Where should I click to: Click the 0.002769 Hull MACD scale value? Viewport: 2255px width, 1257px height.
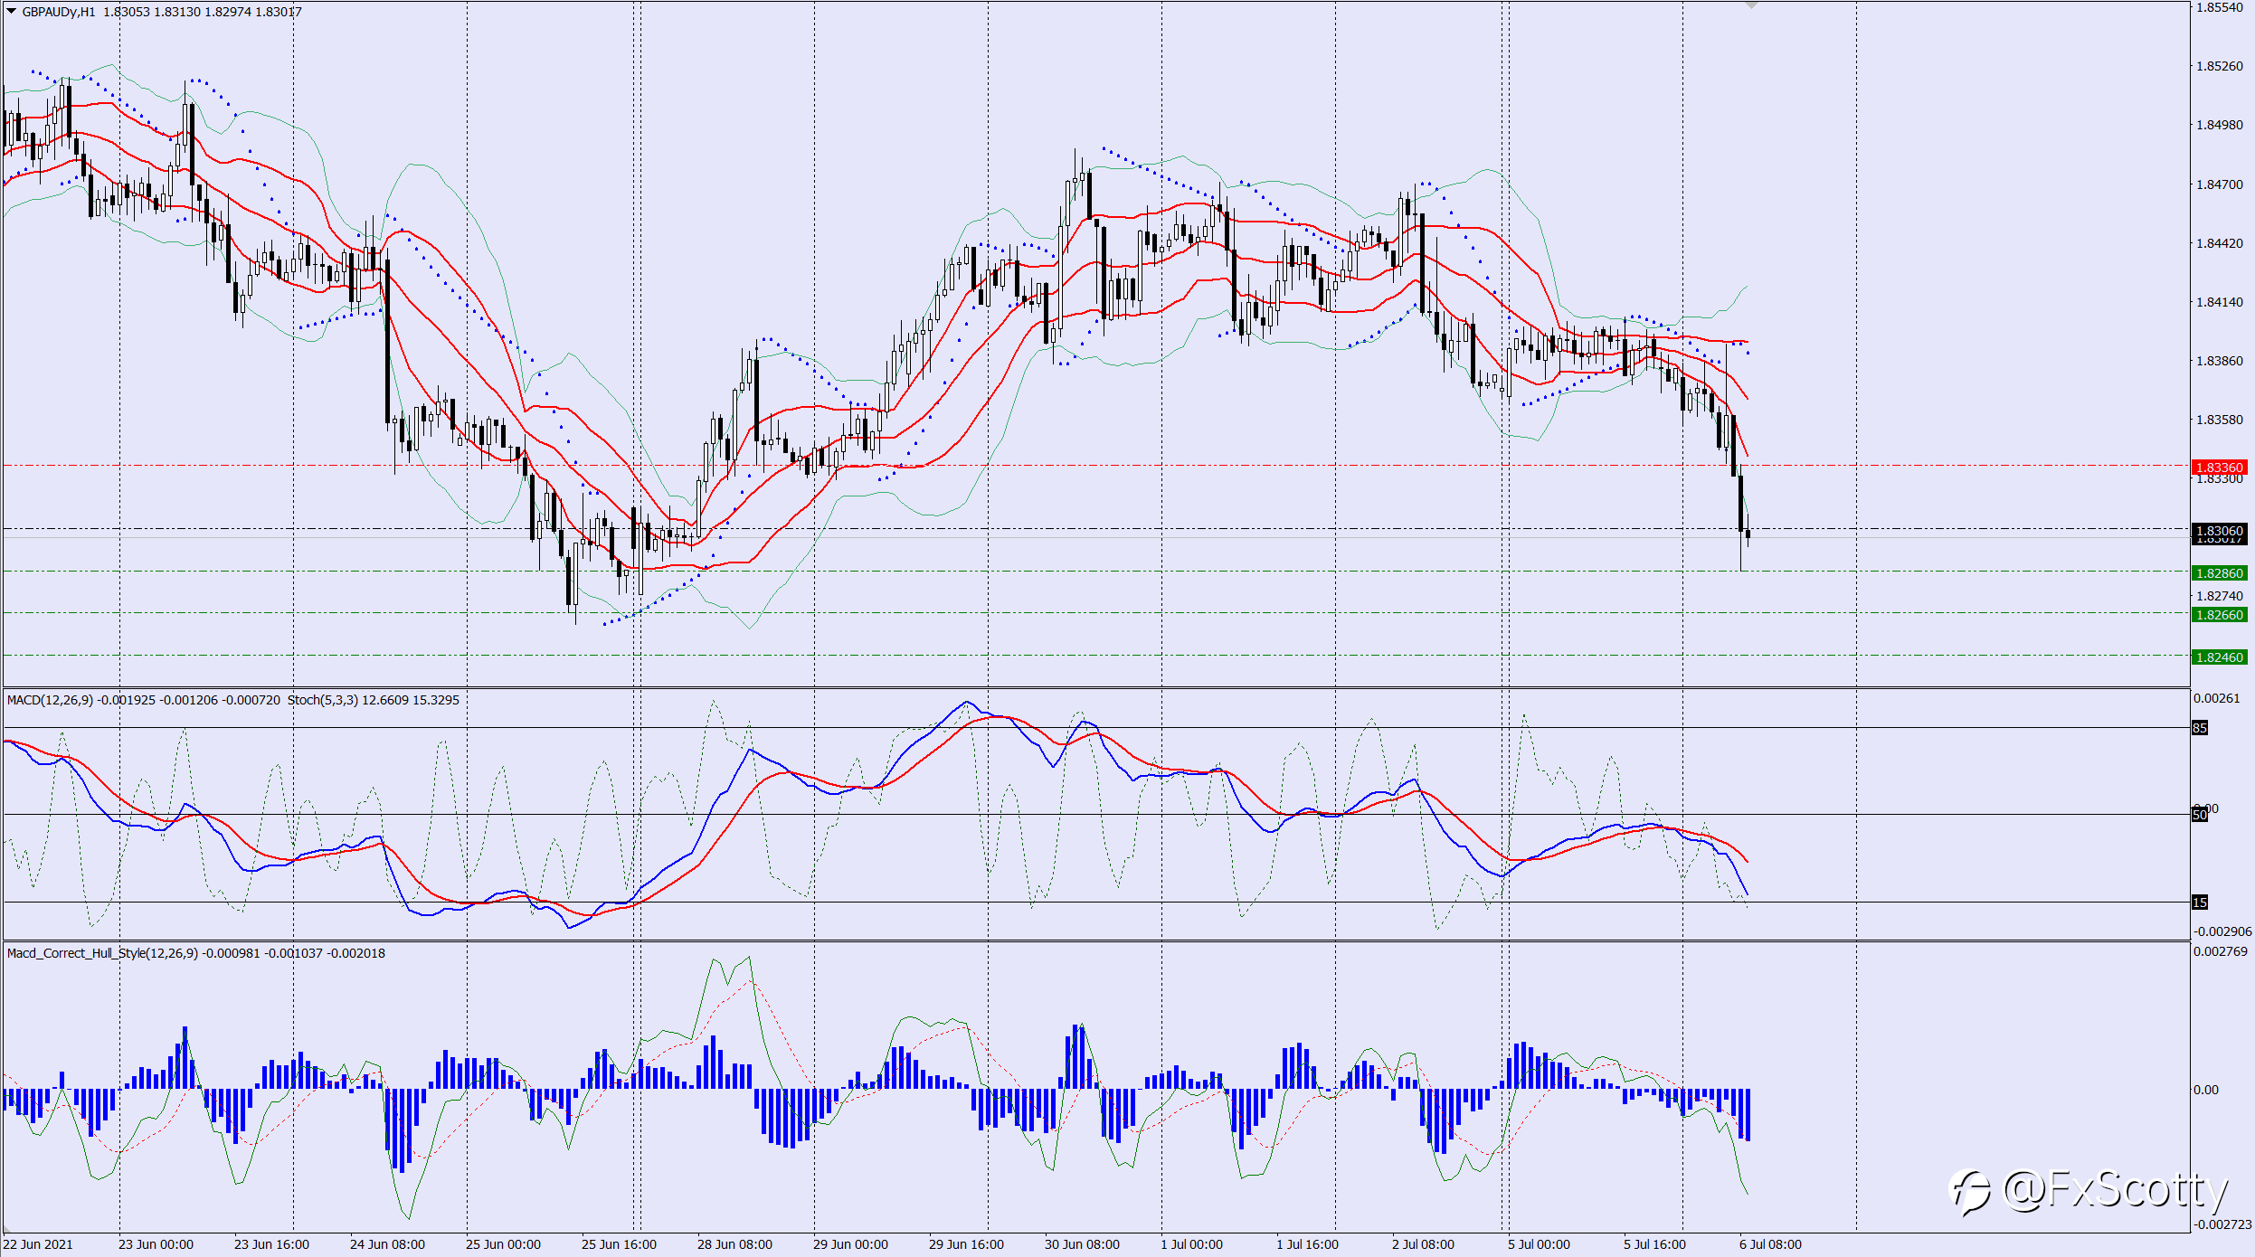[x=2220, y=951]
